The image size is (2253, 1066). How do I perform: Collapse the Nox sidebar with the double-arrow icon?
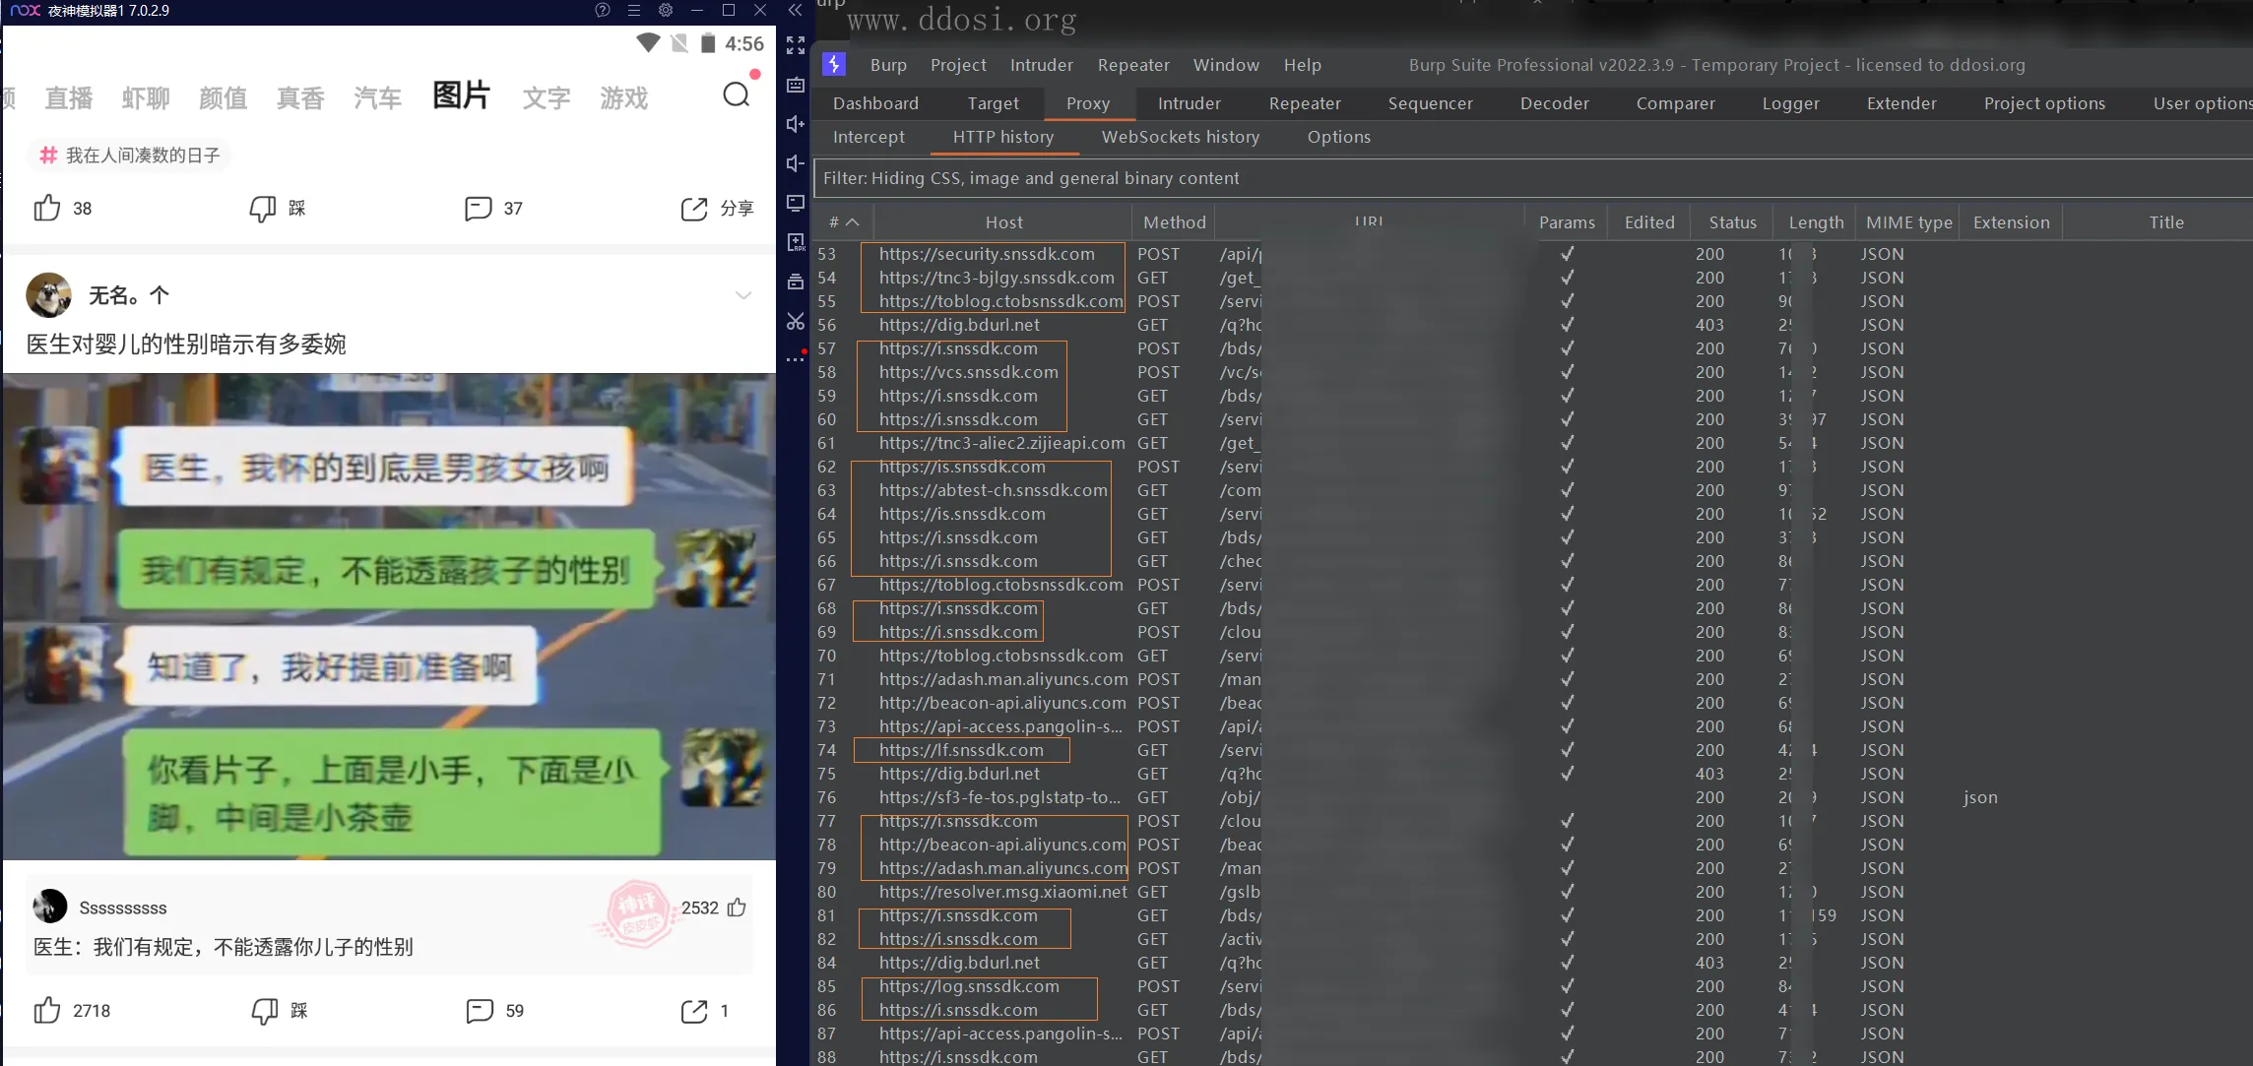796,10
